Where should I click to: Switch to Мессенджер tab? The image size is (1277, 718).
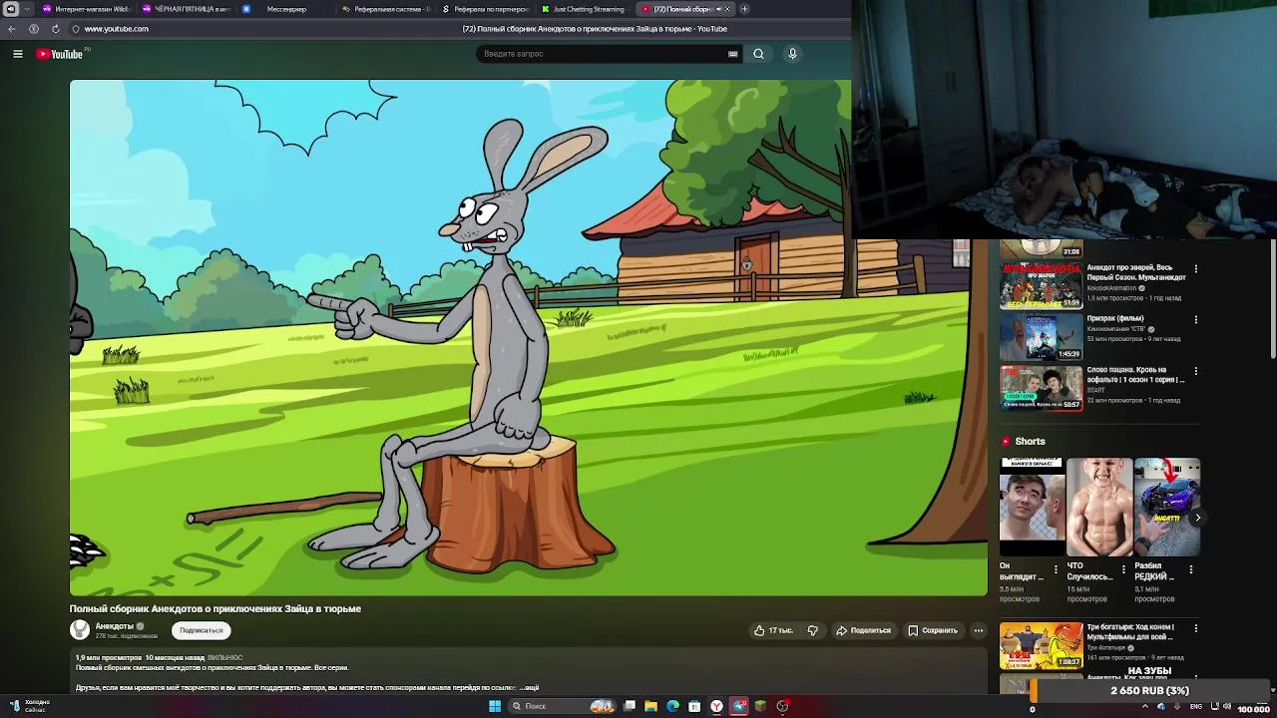point(285,9)
